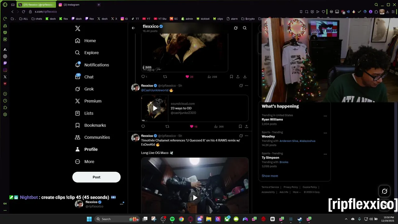The height and width of the screenshot is (224, 398).
Task: Click the search icon in profile header
Action: pyautogui.click(x=245, y=28)
